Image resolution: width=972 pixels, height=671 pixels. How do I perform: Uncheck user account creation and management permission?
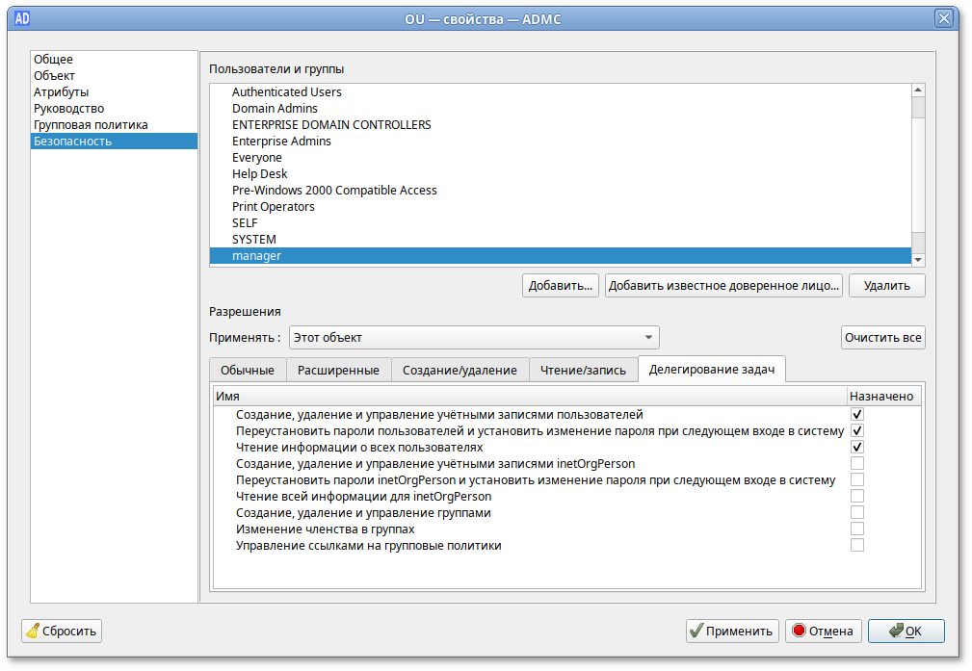856,414
